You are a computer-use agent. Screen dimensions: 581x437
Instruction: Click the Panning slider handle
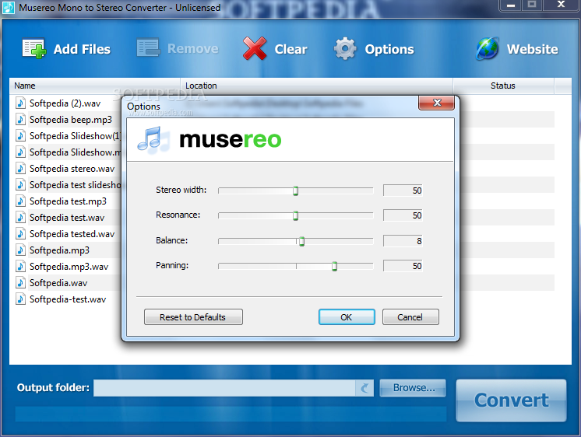pos(334,266)
